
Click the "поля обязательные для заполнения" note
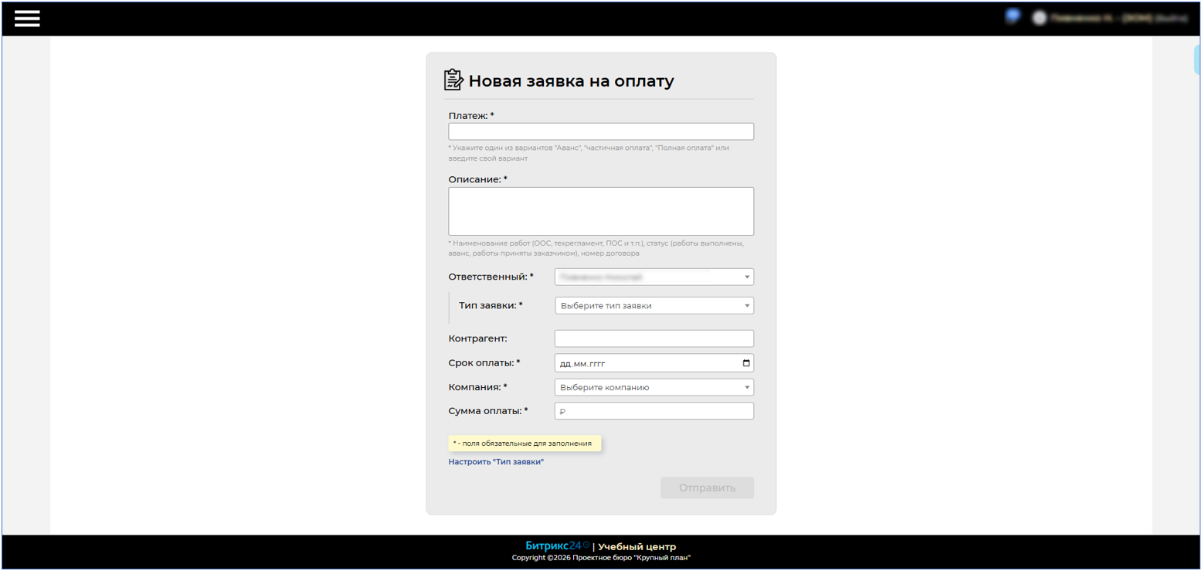(525, 444)
